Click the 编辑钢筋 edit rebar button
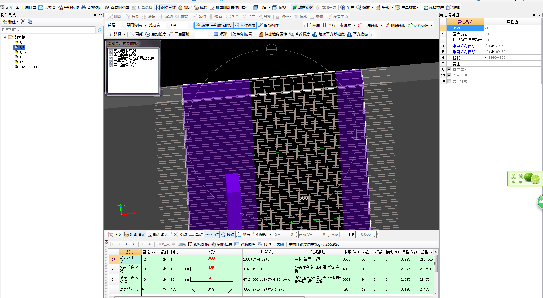 pos(222,25)
